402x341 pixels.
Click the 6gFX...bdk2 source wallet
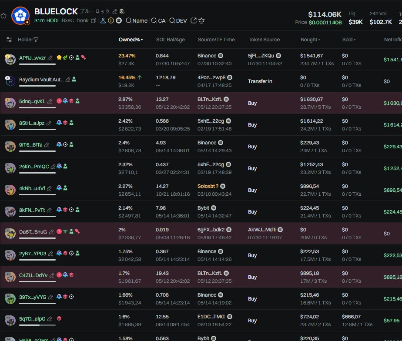211,230
